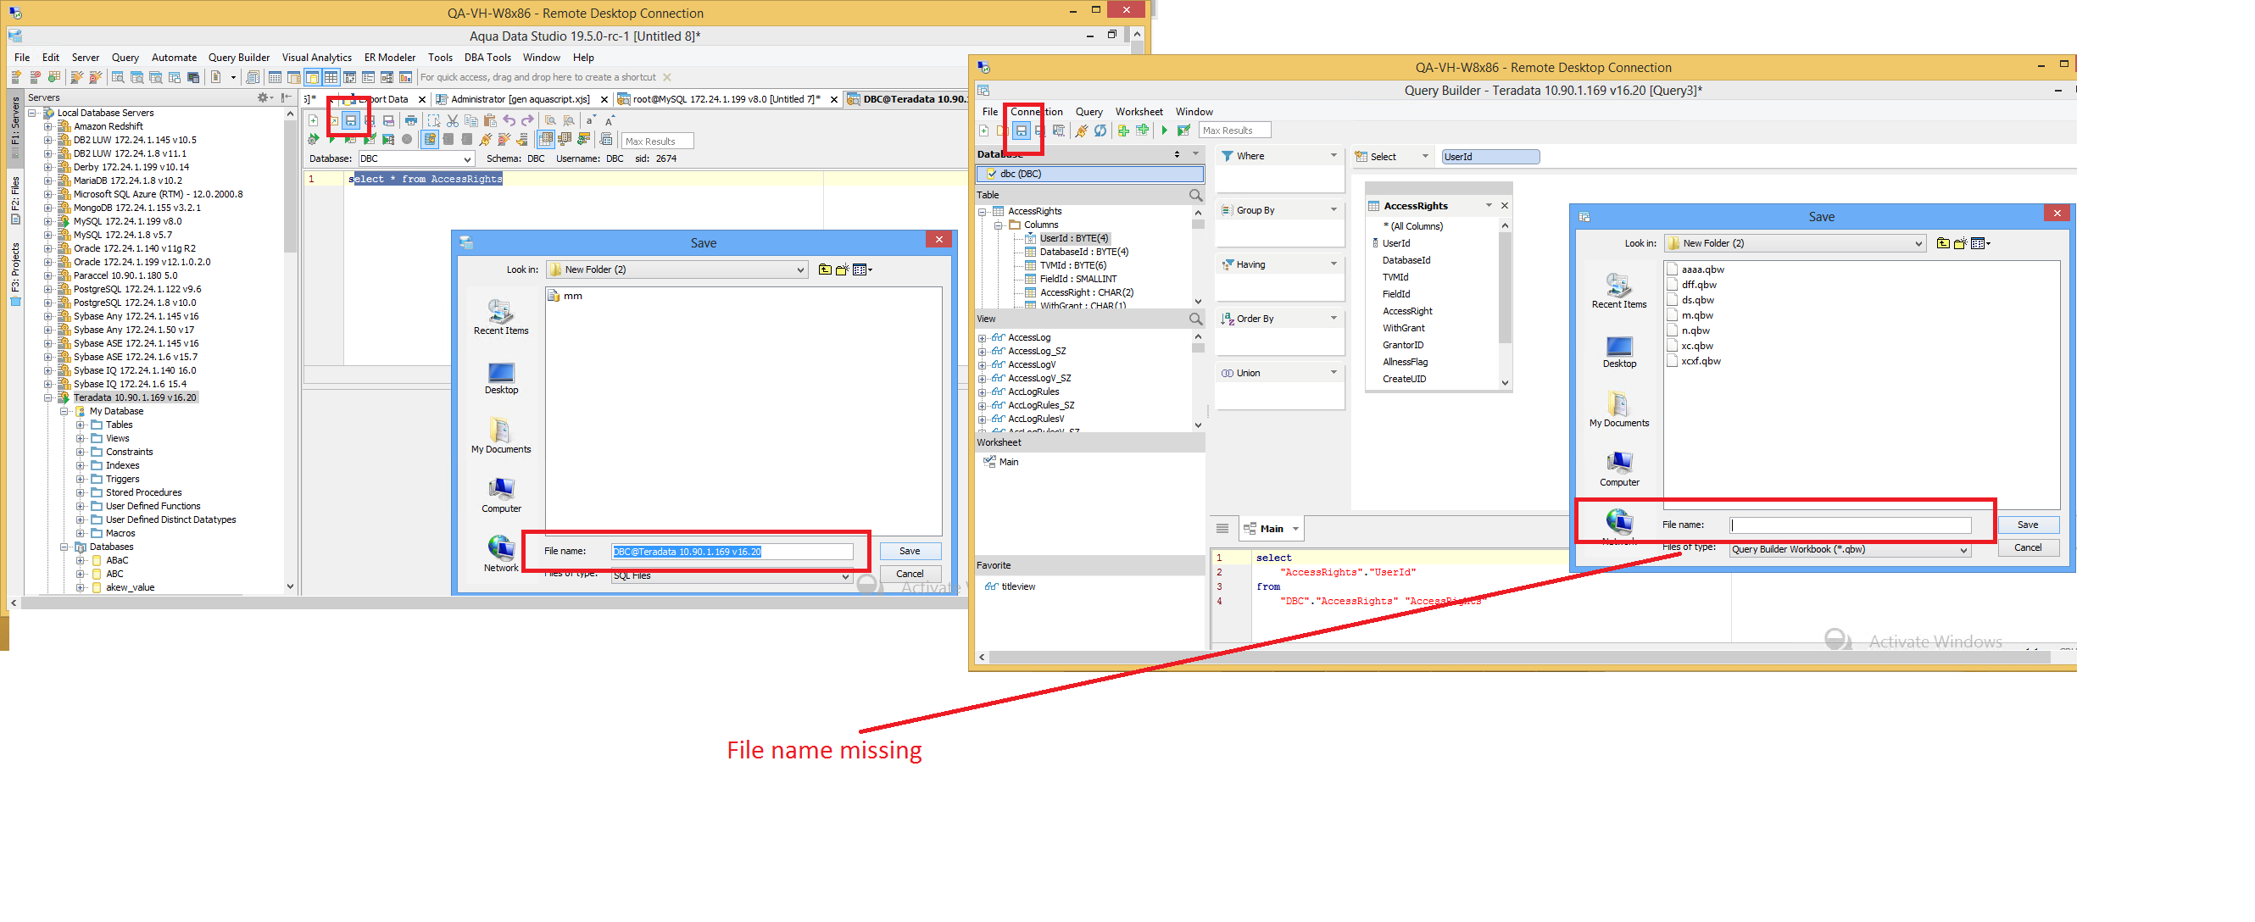This screenshot has width=2255, height=922.
Task: Toggle the dbc (DBC) database checkbox
Action: (x=992, y=174)
